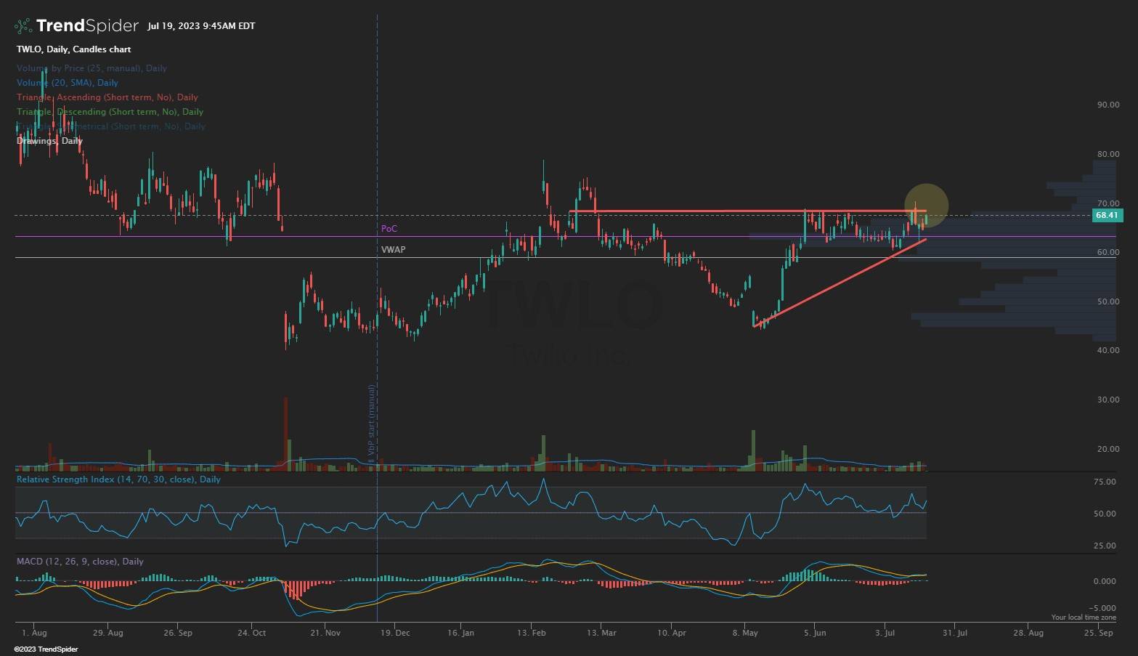Open the "Volume by Price (25, manual)" indicator label
Viewport: 1138px width, 656px height.
pyautogui.click(x=92, y=68)
